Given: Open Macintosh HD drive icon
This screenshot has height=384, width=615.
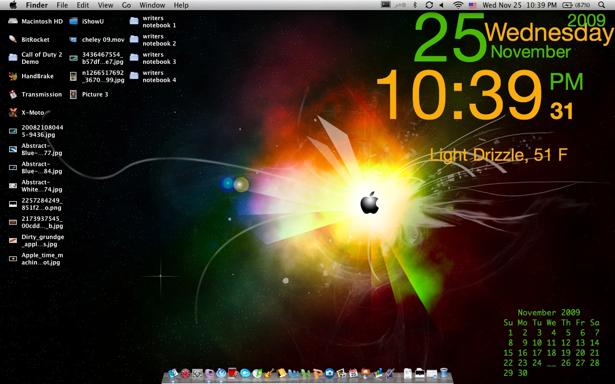Looking at the screenshot, I should coord(13,22).
